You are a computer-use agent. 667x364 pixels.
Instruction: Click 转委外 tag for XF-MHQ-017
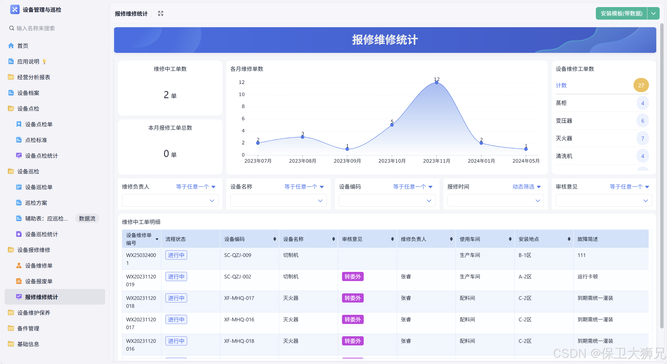353,298
